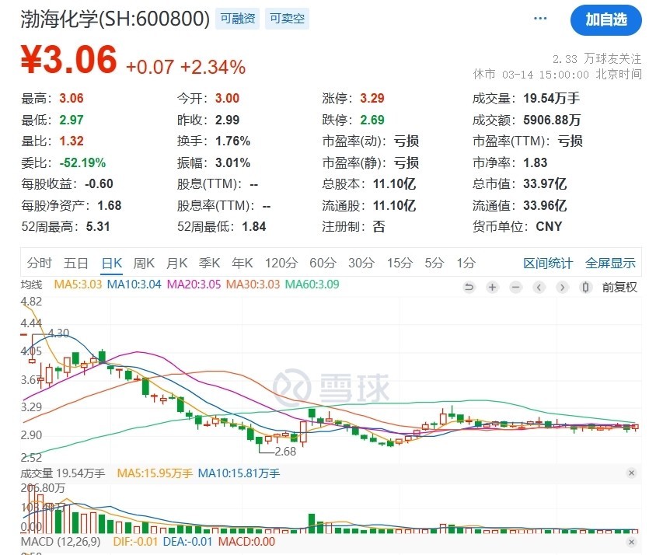Click the 总市值 value 33.97亿

(545, 184)
